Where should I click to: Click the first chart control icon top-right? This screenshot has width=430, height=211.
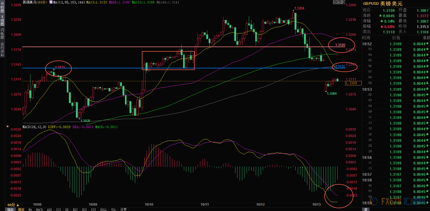tap(335, 2)
